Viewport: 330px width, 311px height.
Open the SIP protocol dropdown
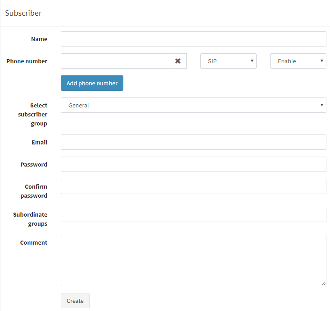tap(228, 61)
